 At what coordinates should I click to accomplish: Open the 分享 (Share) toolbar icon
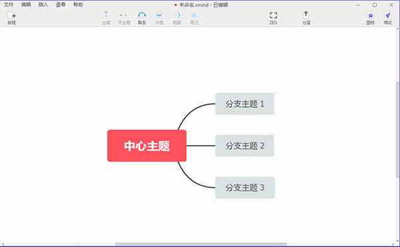click(306, 18)
